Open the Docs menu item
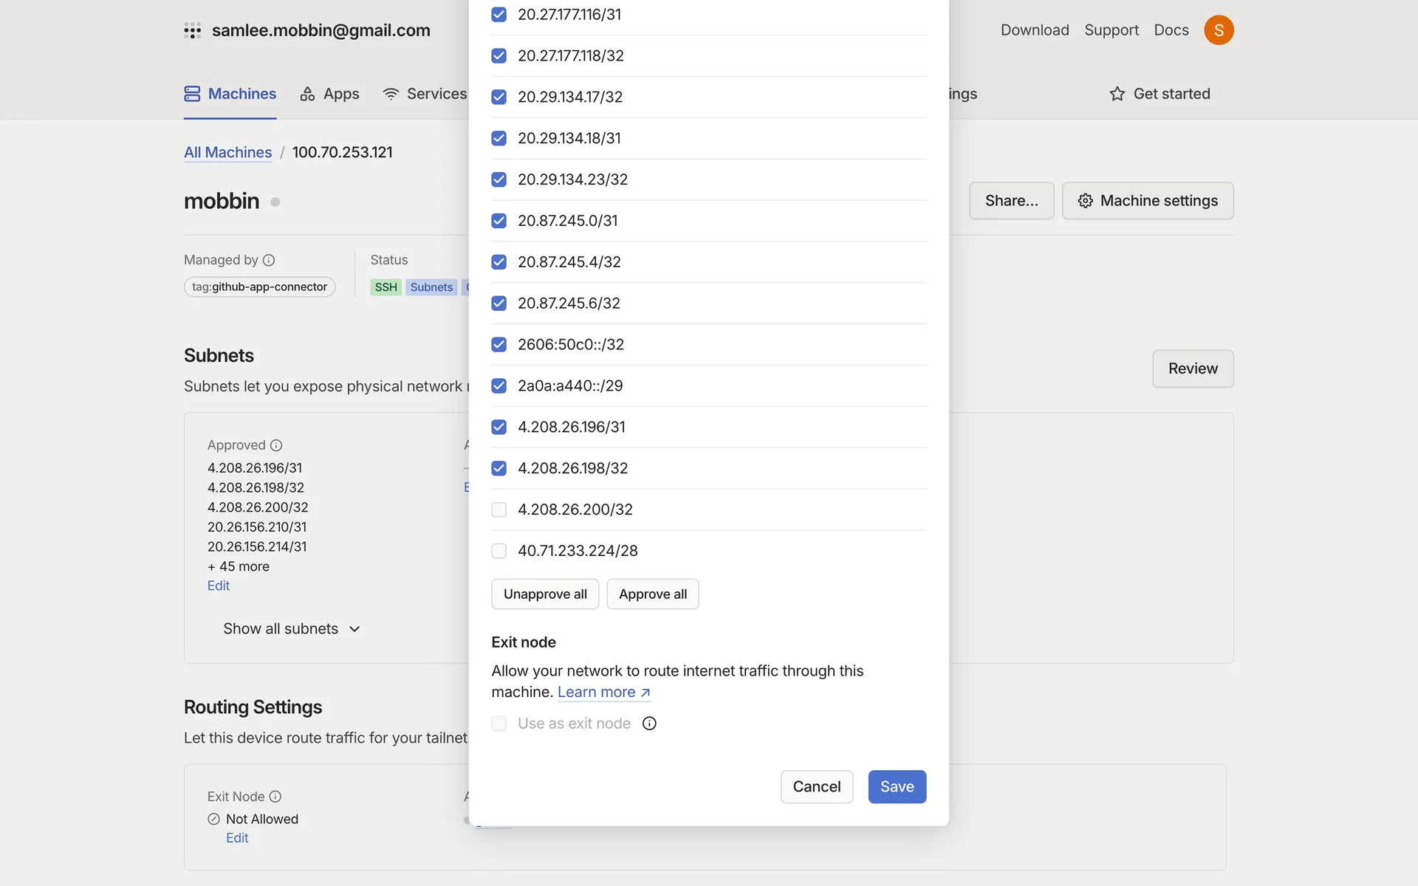Image resolution: width=1418 pixels, height=886 pixels. tap(1171, 30)
